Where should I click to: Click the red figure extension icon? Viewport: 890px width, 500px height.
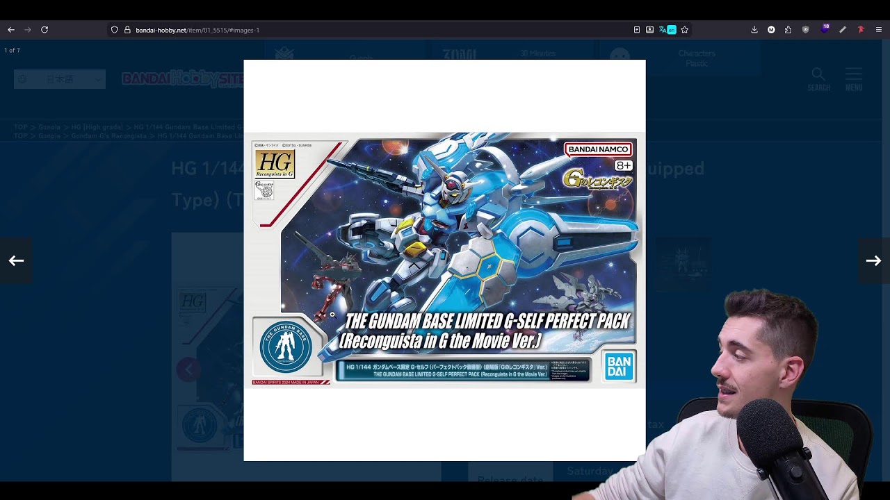(x=861, y=30)
